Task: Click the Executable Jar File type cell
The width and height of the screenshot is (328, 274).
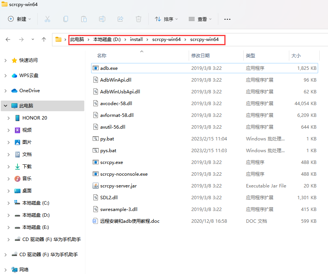Action: click(x=266, y=186)
